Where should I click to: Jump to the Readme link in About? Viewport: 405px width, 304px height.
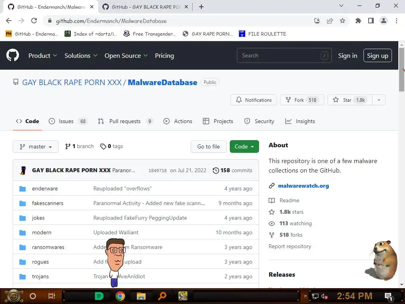pos(284,201)
